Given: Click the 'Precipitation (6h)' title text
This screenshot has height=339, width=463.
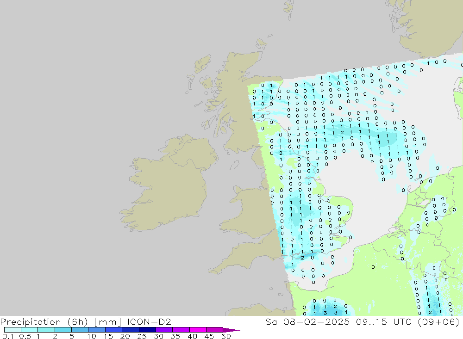Looking at the screenshot, I should (x=44, y=321).
